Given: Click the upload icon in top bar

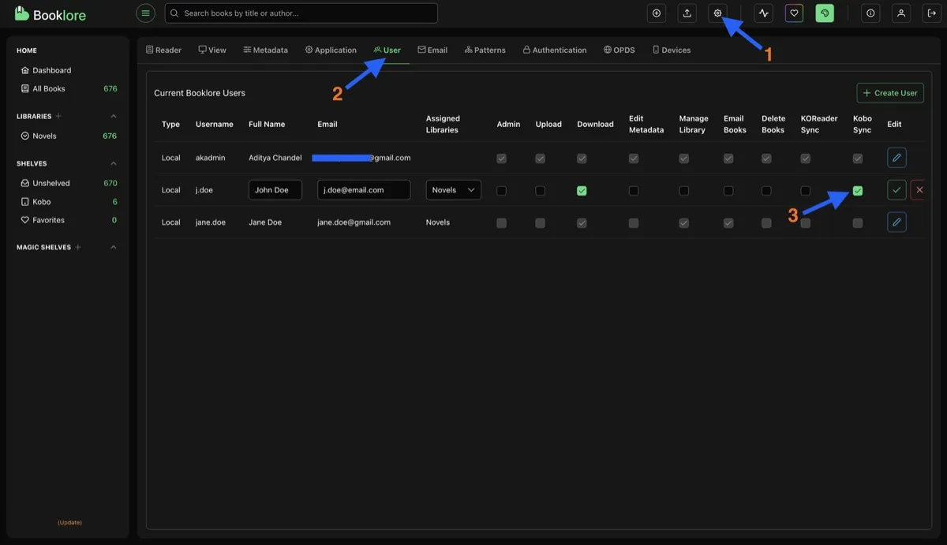Looking at the screenshot, I should coord(687,13).
